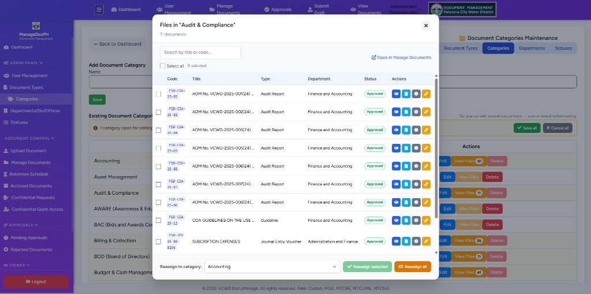This screenshot has height=294, width=591.
Task: Switch to the Statuses tab
Action: pyautogui.click(x=563, y=49)
